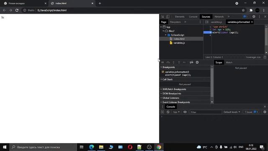The height and width of the screenshot is (151, 268).
Task: Open the drawer three-dot menu
Action: click(x=162, y=107)
